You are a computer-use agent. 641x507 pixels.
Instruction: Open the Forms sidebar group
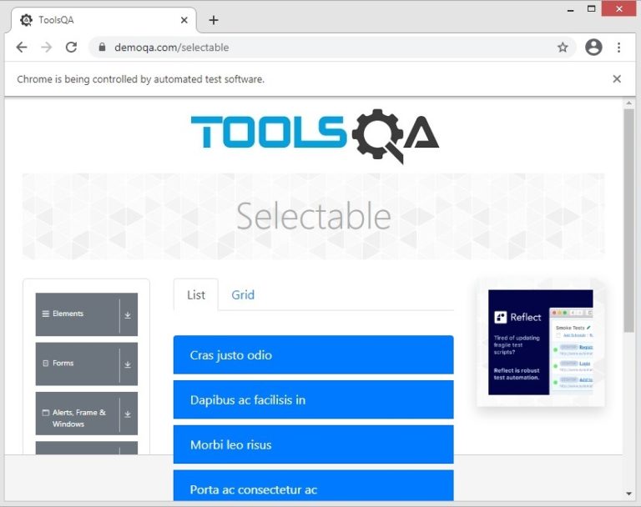(86, 364)
